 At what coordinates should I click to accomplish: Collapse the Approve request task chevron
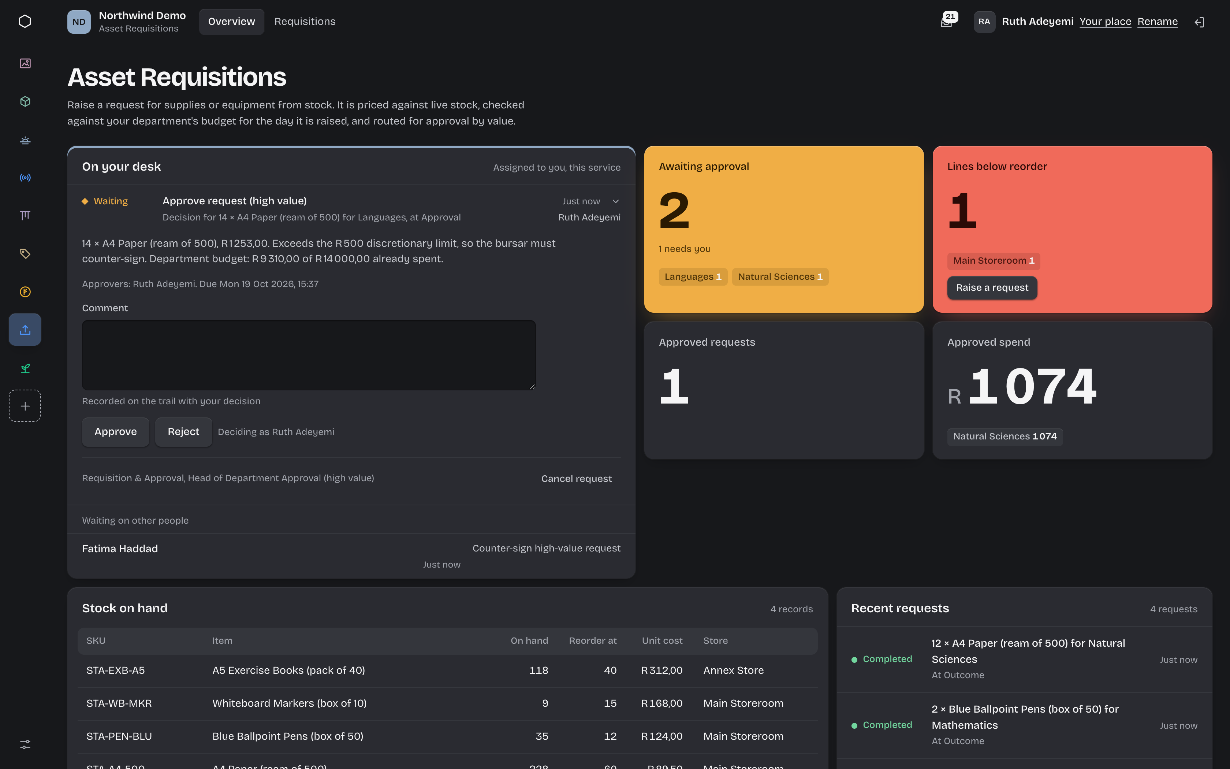[x=615, y=201]
